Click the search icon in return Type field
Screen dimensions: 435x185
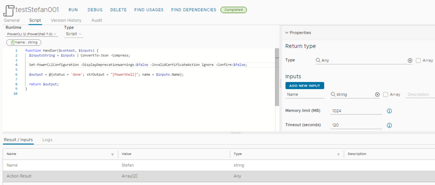[318, 60]
